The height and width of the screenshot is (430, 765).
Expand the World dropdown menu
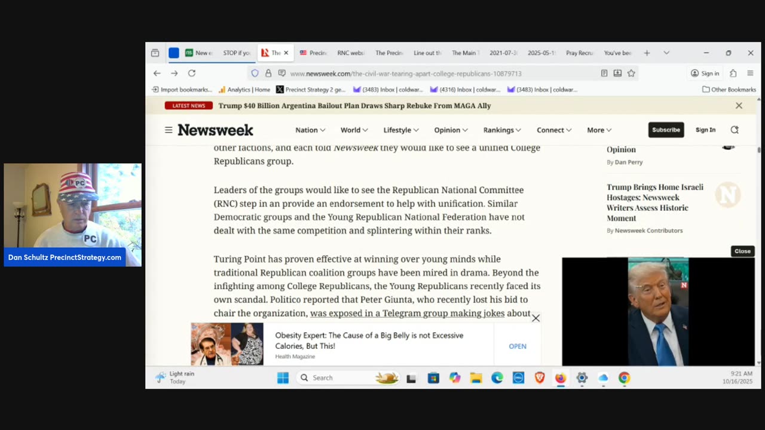coord(354,130)
